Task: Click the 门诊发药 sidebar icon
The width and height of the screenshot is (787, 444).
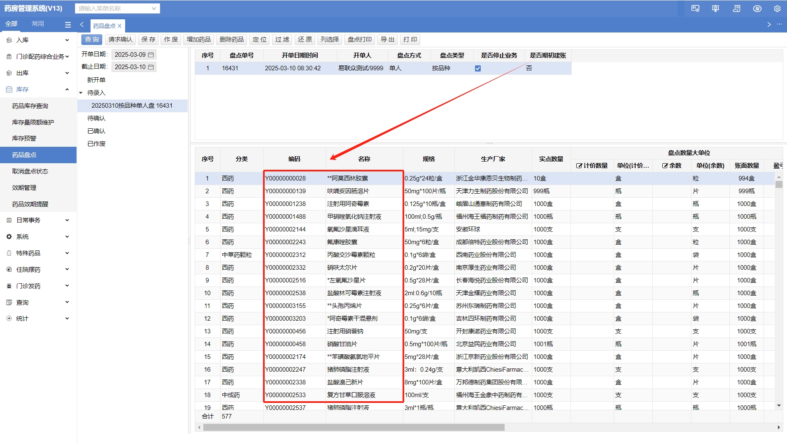Action: pos(9,286)
